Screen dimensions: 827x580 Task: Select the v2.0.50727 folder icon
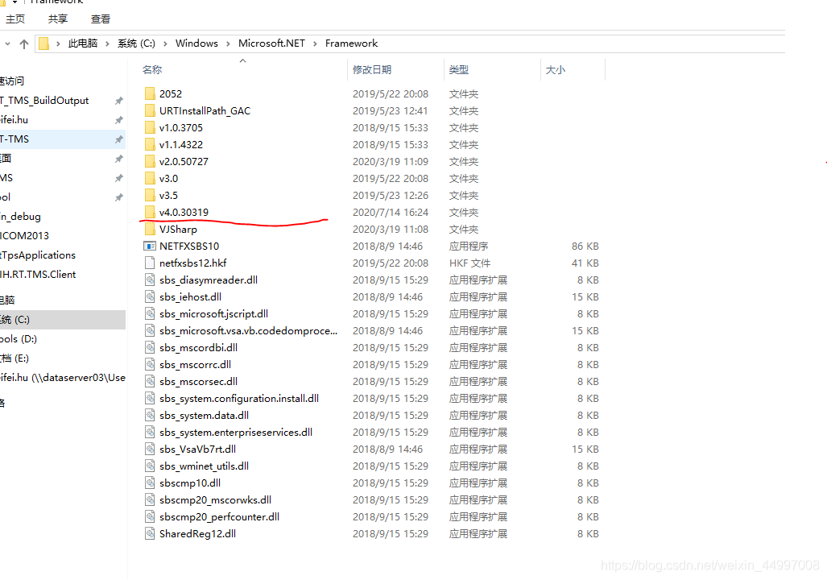tap(150, 161)
